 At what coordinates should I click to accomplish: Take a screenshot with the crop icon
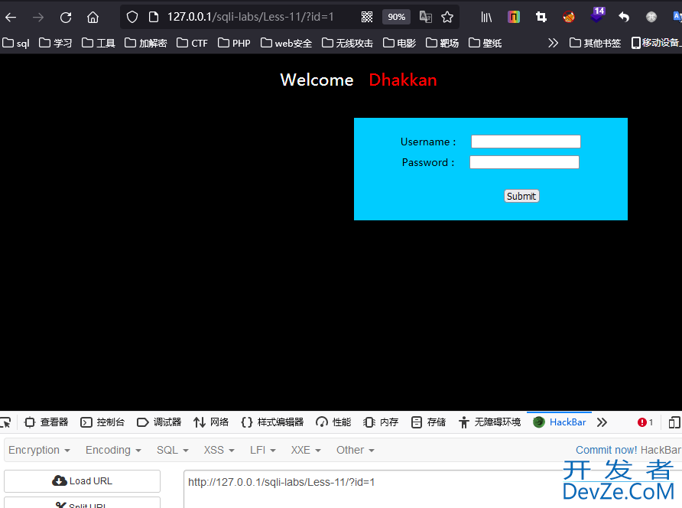tap(541, 17)
